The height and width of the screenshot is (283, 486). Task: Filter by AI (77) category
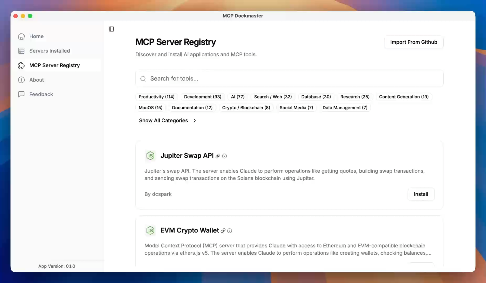238,97
